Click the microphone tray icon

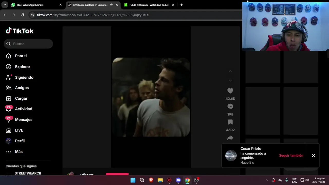tap(287, 180)
